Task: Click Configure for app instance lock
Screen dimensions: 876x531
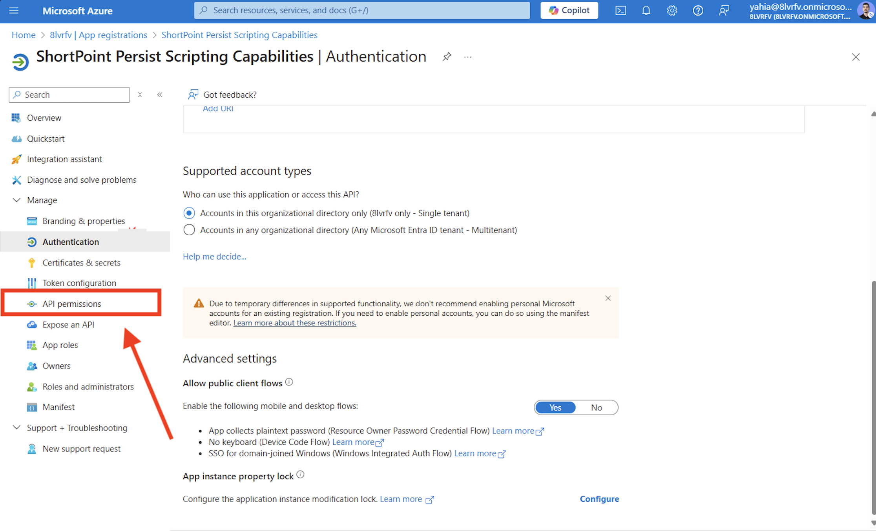Action: pos(599,499)
